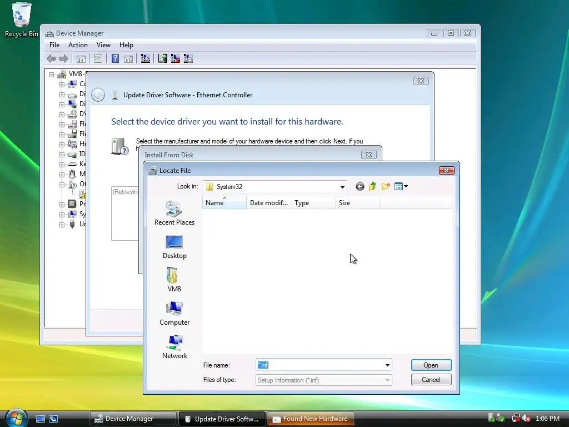Image resolution: width=569 pixels, height=427 pixels.
Task: Click the network tray icon
Action: point(516,418)
